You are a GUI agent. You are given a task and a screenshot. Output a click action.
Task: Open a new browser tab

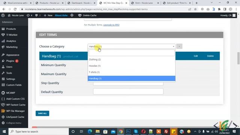tap(196, 3)
